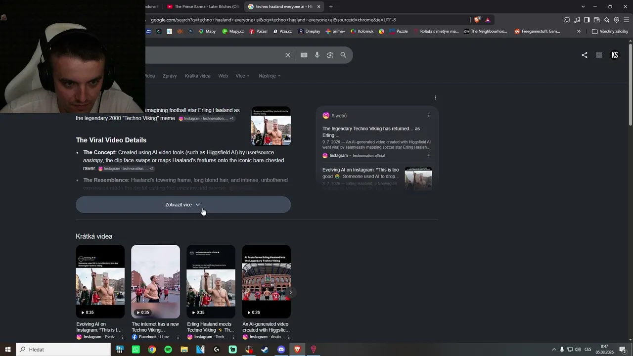633x356 pixels.
Task: Click the Hledat taskbar search box
Action: (x=63, y=350)
